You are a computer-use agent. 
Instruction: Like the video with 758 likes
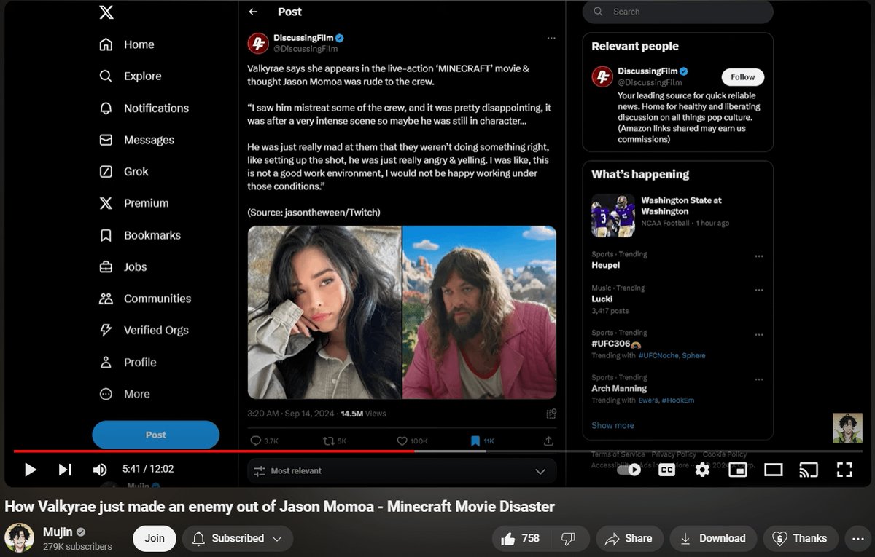[521, 538]
